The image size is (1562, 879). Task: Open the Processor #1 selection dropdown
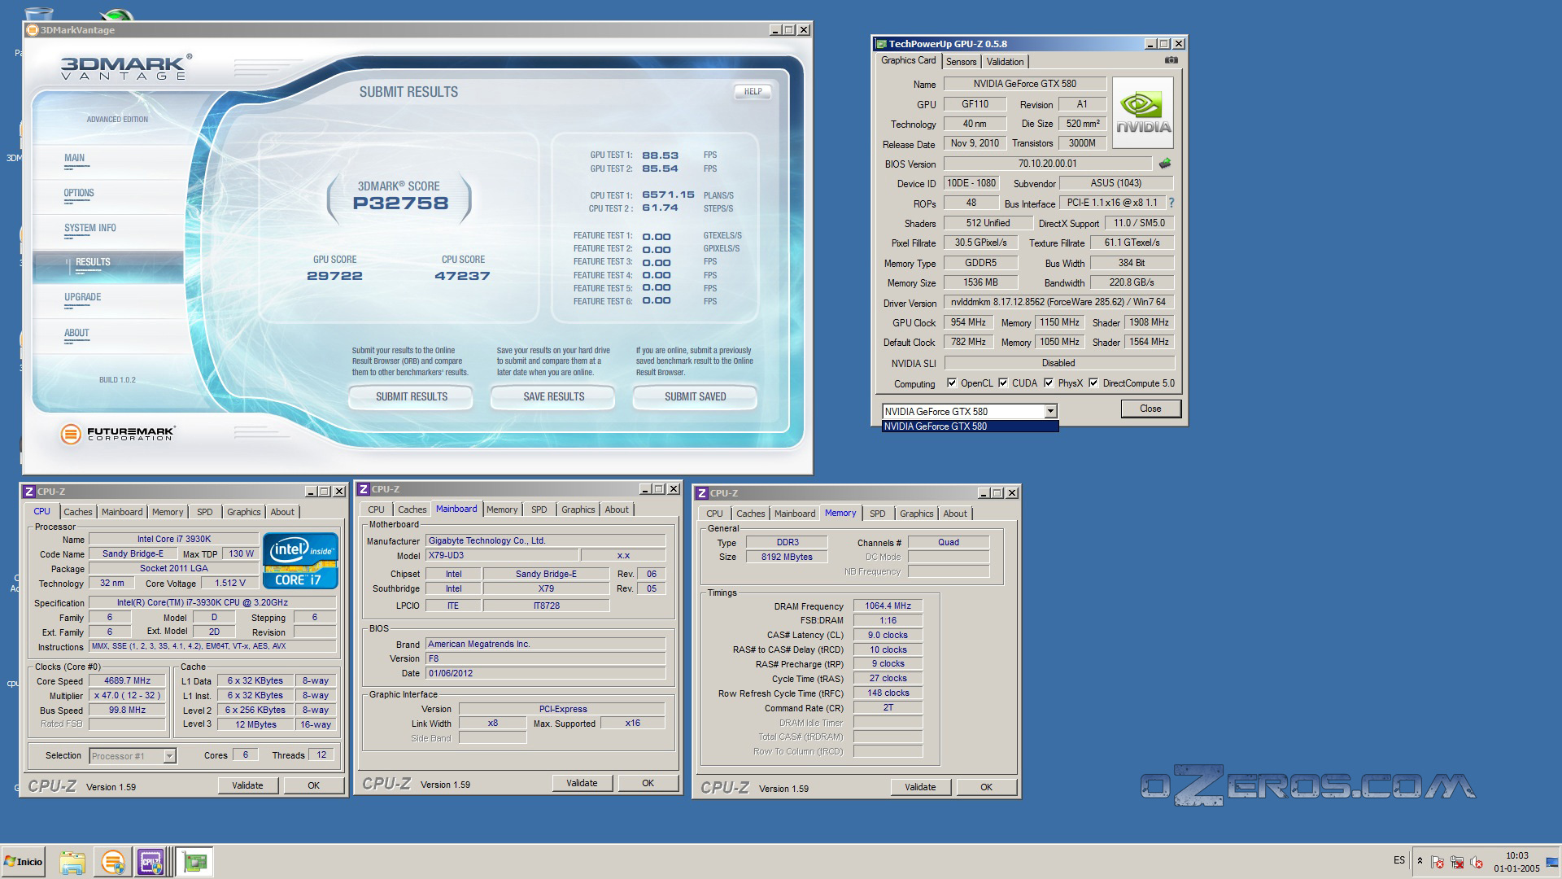click(x=132, y=756)
